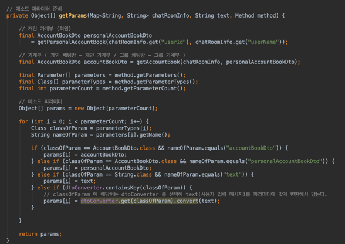The image size is (345, 244).
Task: Click 'Class classOfParam' declaration
Action: [x=59, y=128]
